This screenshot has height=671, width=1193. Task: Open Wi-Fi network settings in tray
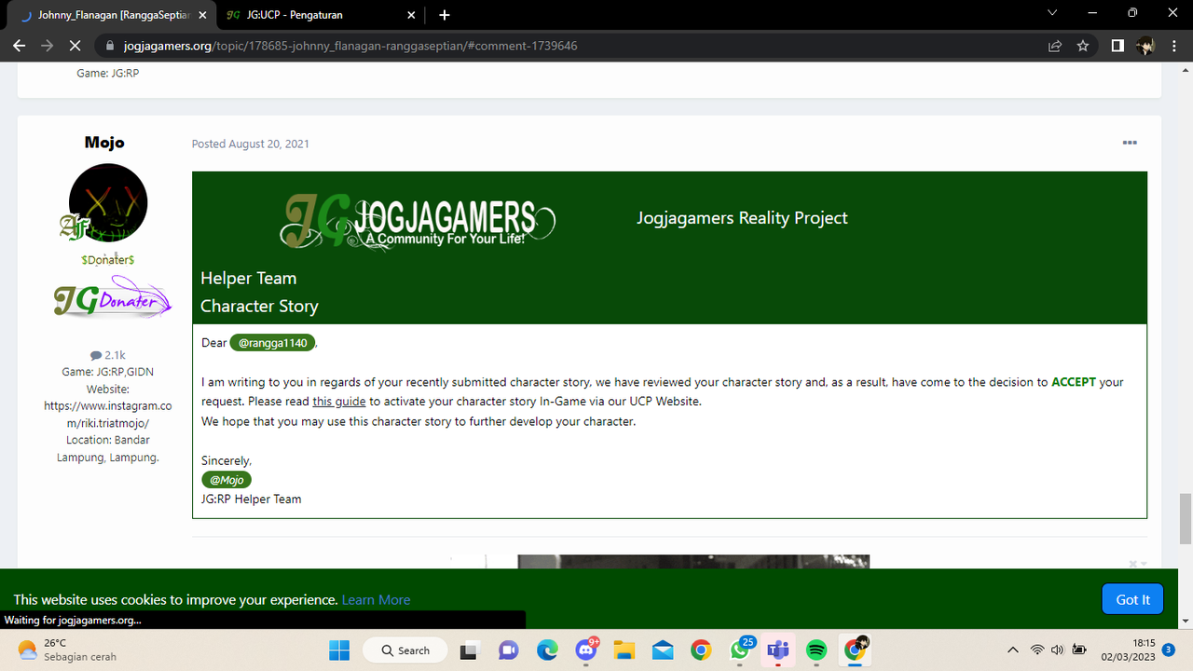coord(1037,650)
